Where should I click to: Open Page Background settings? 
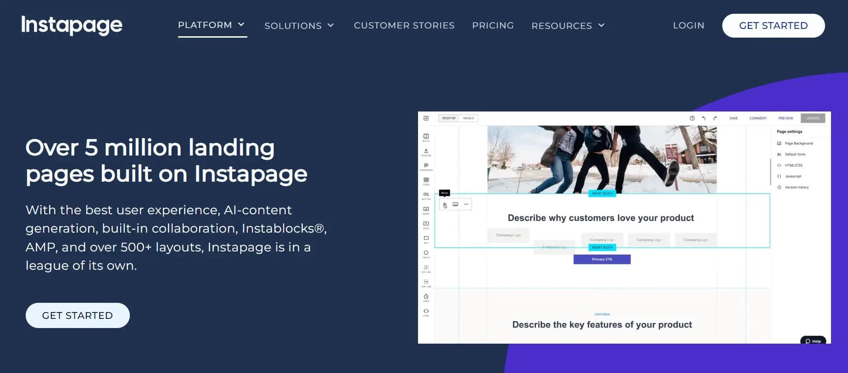pyautogui.click(x=795, y=143)
